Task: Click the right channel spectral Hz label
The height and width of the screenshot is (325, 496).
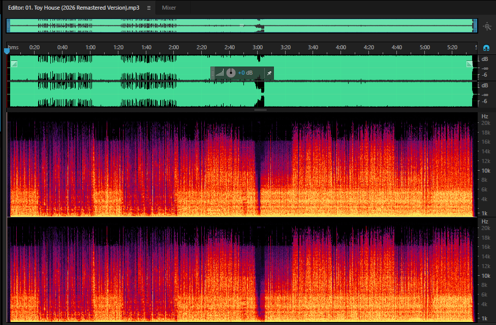Action: coord(485,221)
